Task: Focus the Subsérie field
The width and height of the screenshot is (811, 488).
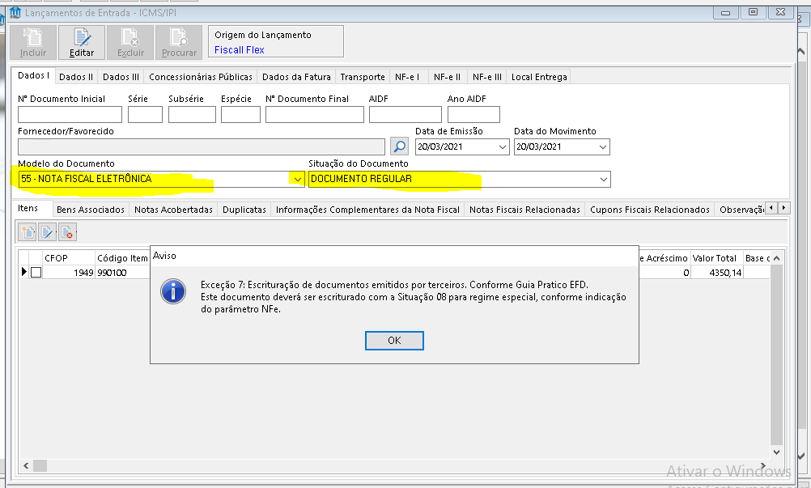Action: coord(192,114)
